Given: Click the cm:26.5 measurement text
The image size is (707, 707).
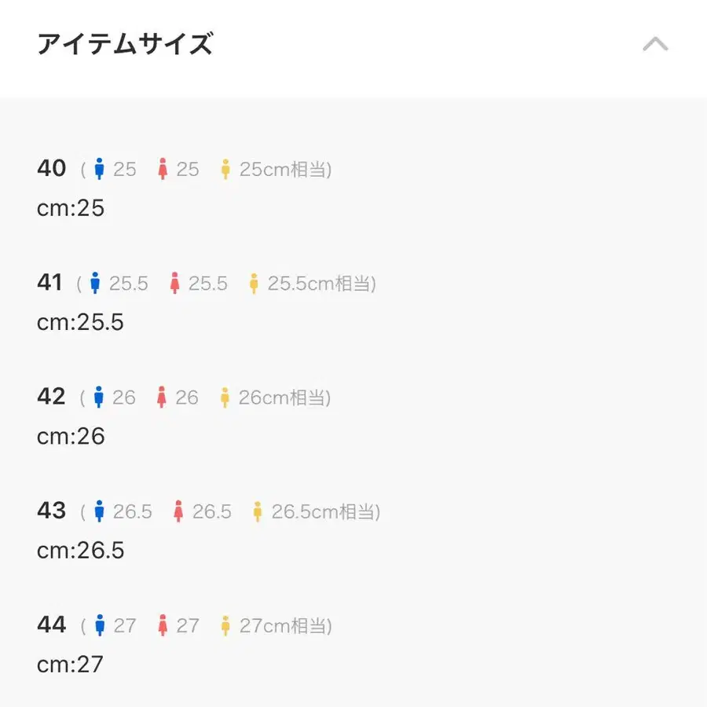Looking at the screenshot, I should (x=80, y=550).
